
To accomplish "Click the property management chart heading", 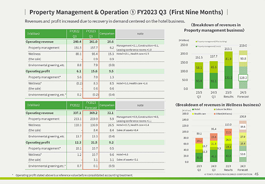I will (x=214, y=28).
